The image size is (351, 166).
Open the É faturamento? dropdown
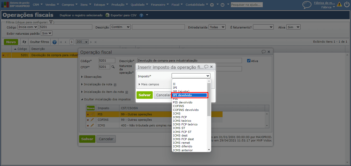(x=263, y=27)
